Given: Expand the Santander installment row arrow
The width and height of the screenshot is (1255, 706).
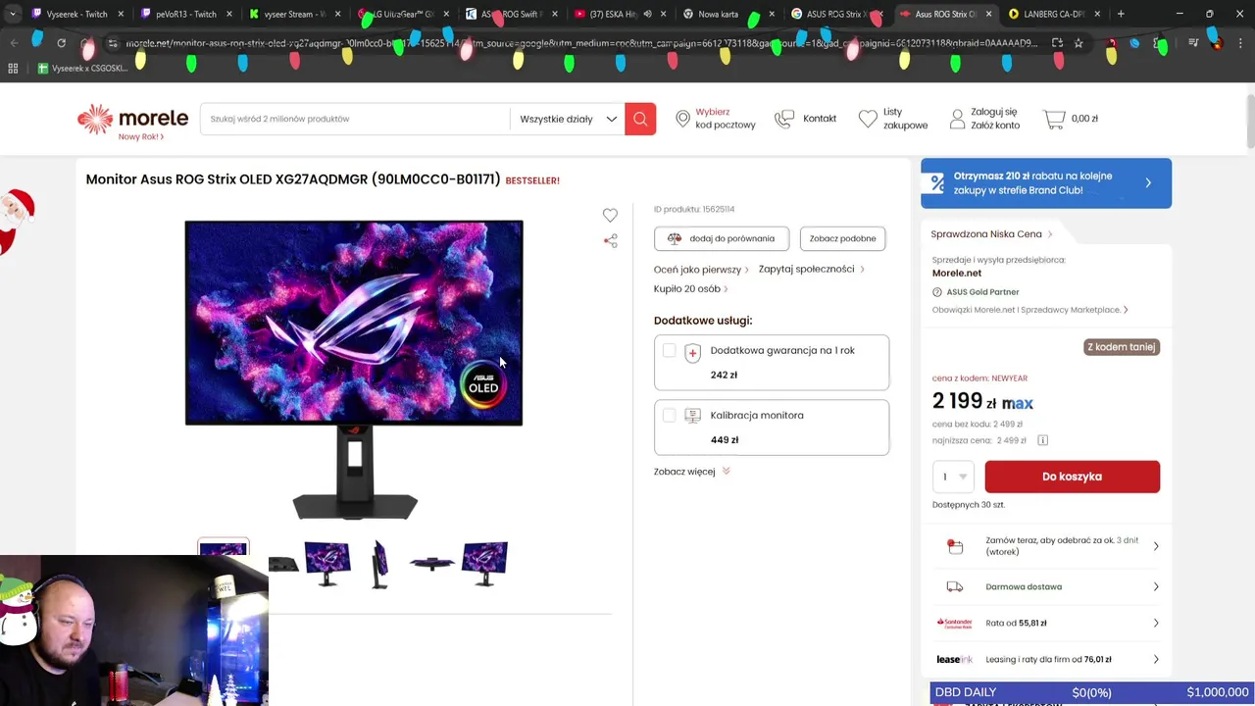Looking at the screenshot, I should [x=1156, y=623].
